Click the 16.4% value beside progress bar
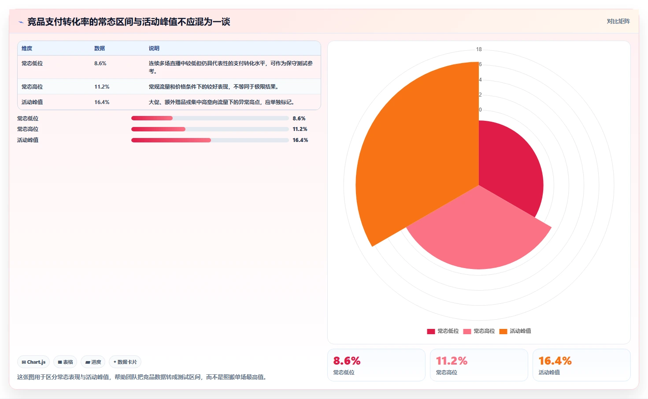The image size is (648, 399). tap(300, 140)
